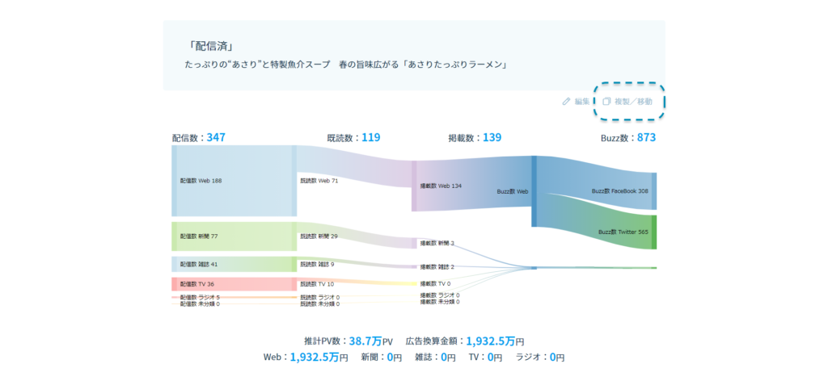Screen dimensions: 828x389
Task: Select the 既読数 新聞 29 node
Action: point(319,236)
